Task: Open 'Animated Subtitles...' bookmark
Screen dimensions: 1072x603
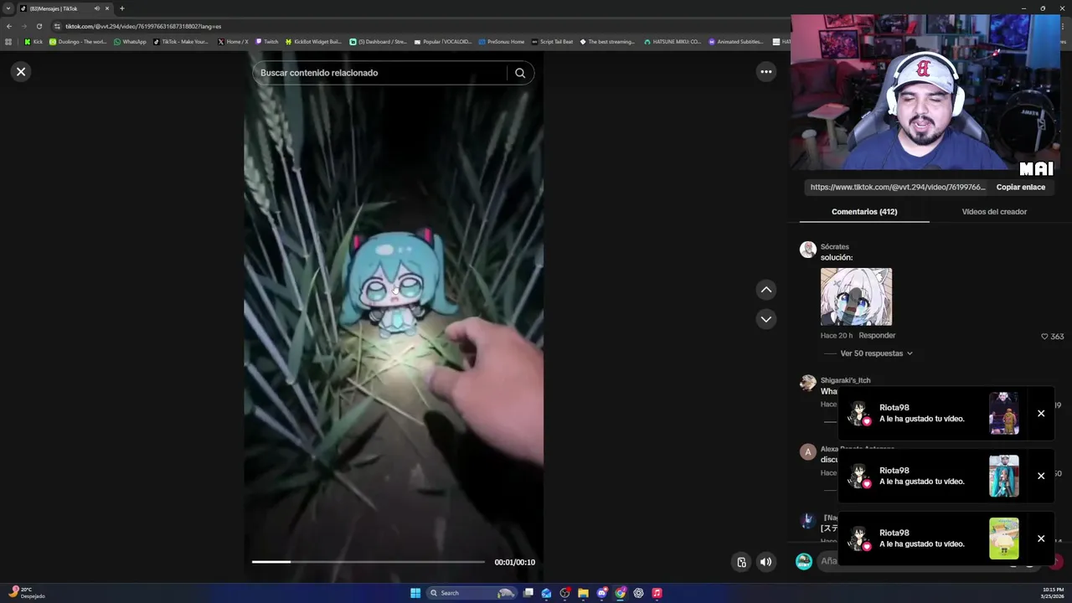Action: tap(736, 42)
